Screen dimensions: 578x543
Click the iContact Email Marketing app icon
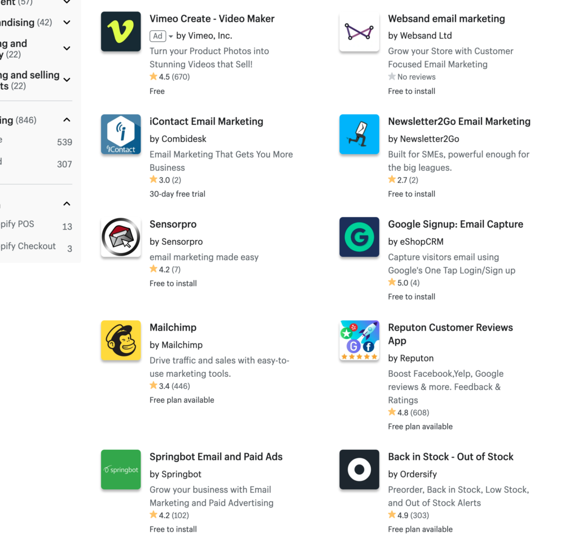click(x=120, y=134)
